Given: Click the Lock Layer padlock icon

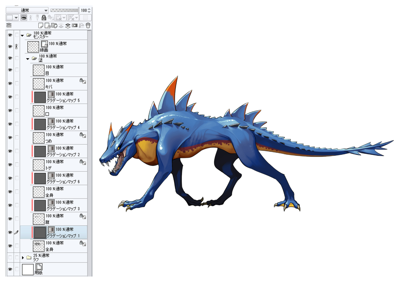Looking at the screenshot, I should pyautogui.click(x=44, y=18).
